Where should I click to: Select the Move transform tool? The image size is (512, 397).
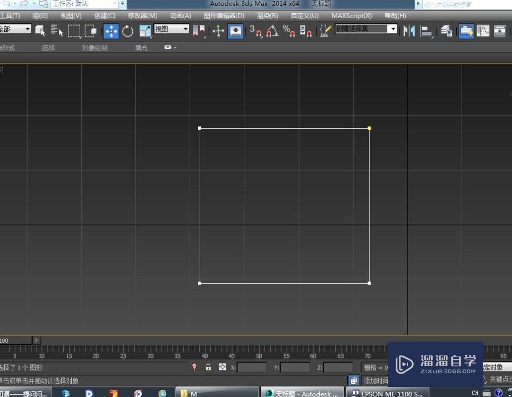coord(111,31)
